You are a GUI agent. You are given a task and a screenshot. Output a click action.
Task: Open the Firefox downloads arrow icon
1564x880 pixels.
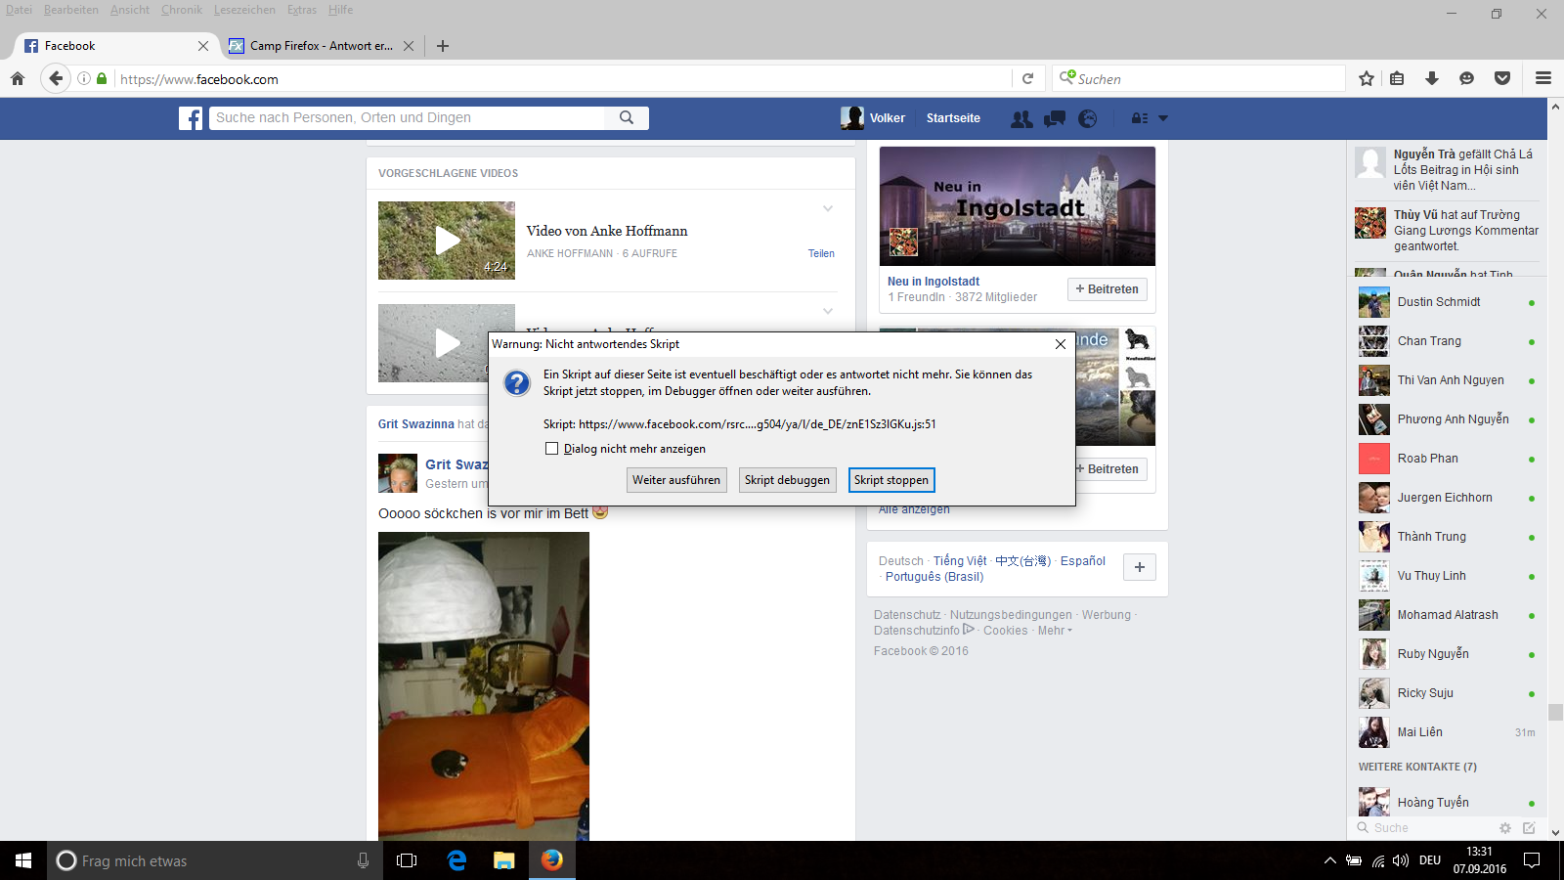1432,78
